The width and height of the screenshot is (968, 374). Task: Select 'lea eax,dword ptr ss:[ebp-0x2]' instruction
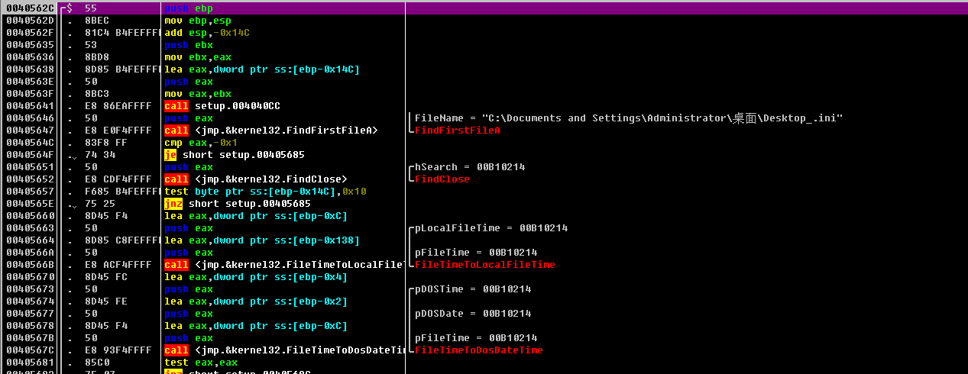[x=255, y=301]
